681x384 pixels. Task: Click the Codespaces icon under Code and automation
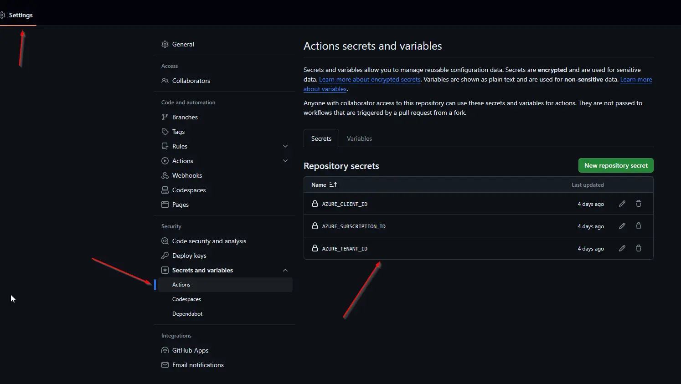tap(165, 190)
